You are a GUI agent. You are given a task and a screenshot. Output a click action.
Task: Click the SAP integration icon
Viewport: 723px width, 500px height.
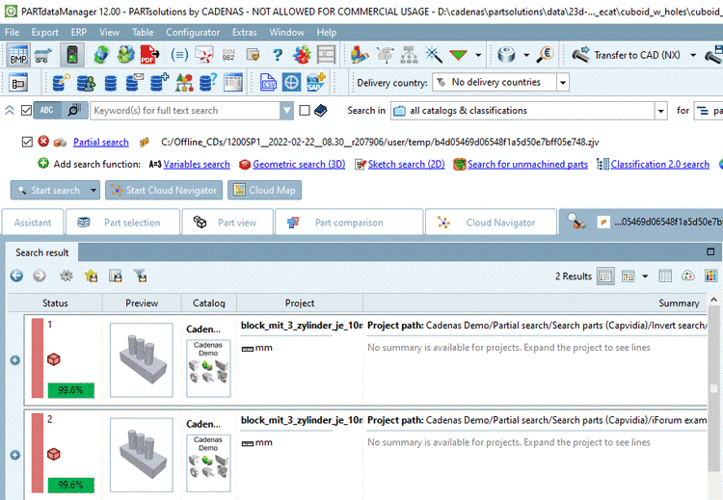pyautogui.click(x=316, y=83)
